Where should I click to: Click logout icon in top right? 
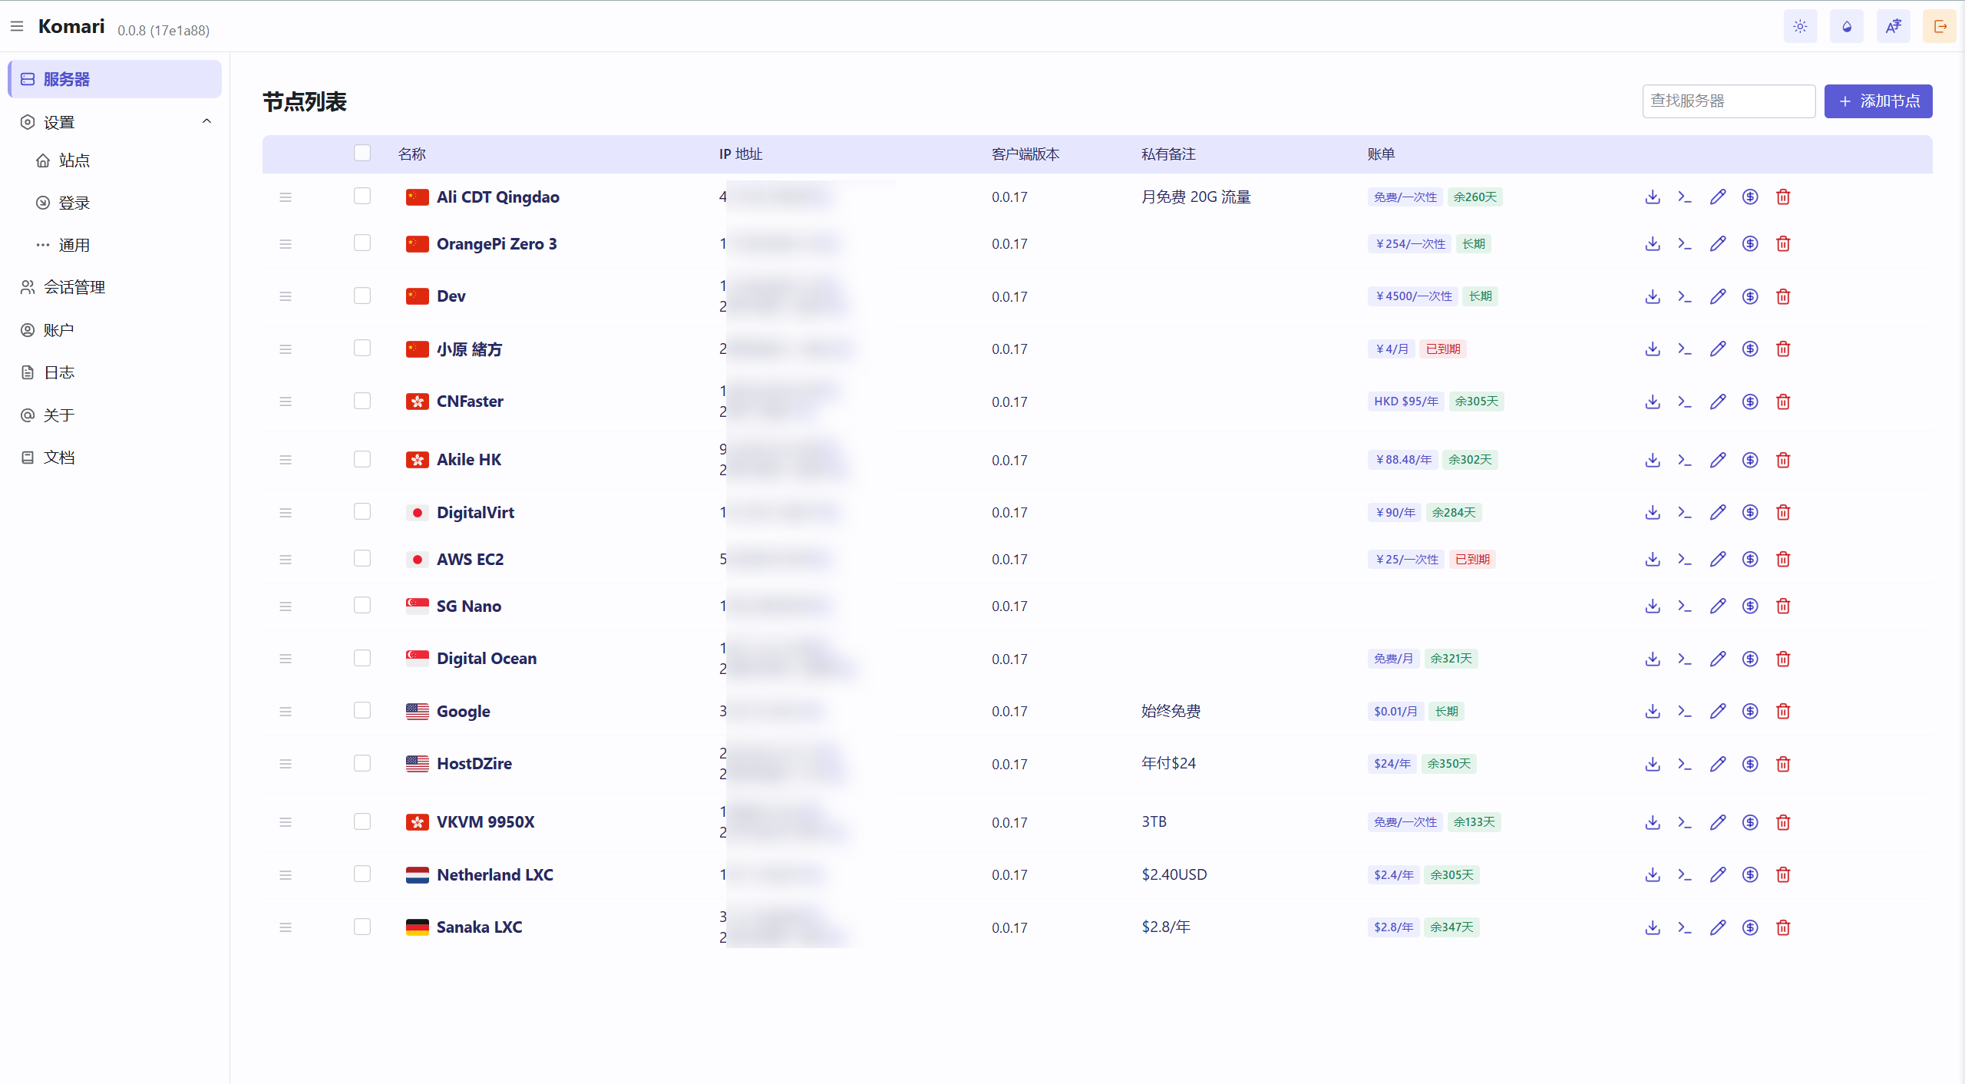click(1940, 27)
